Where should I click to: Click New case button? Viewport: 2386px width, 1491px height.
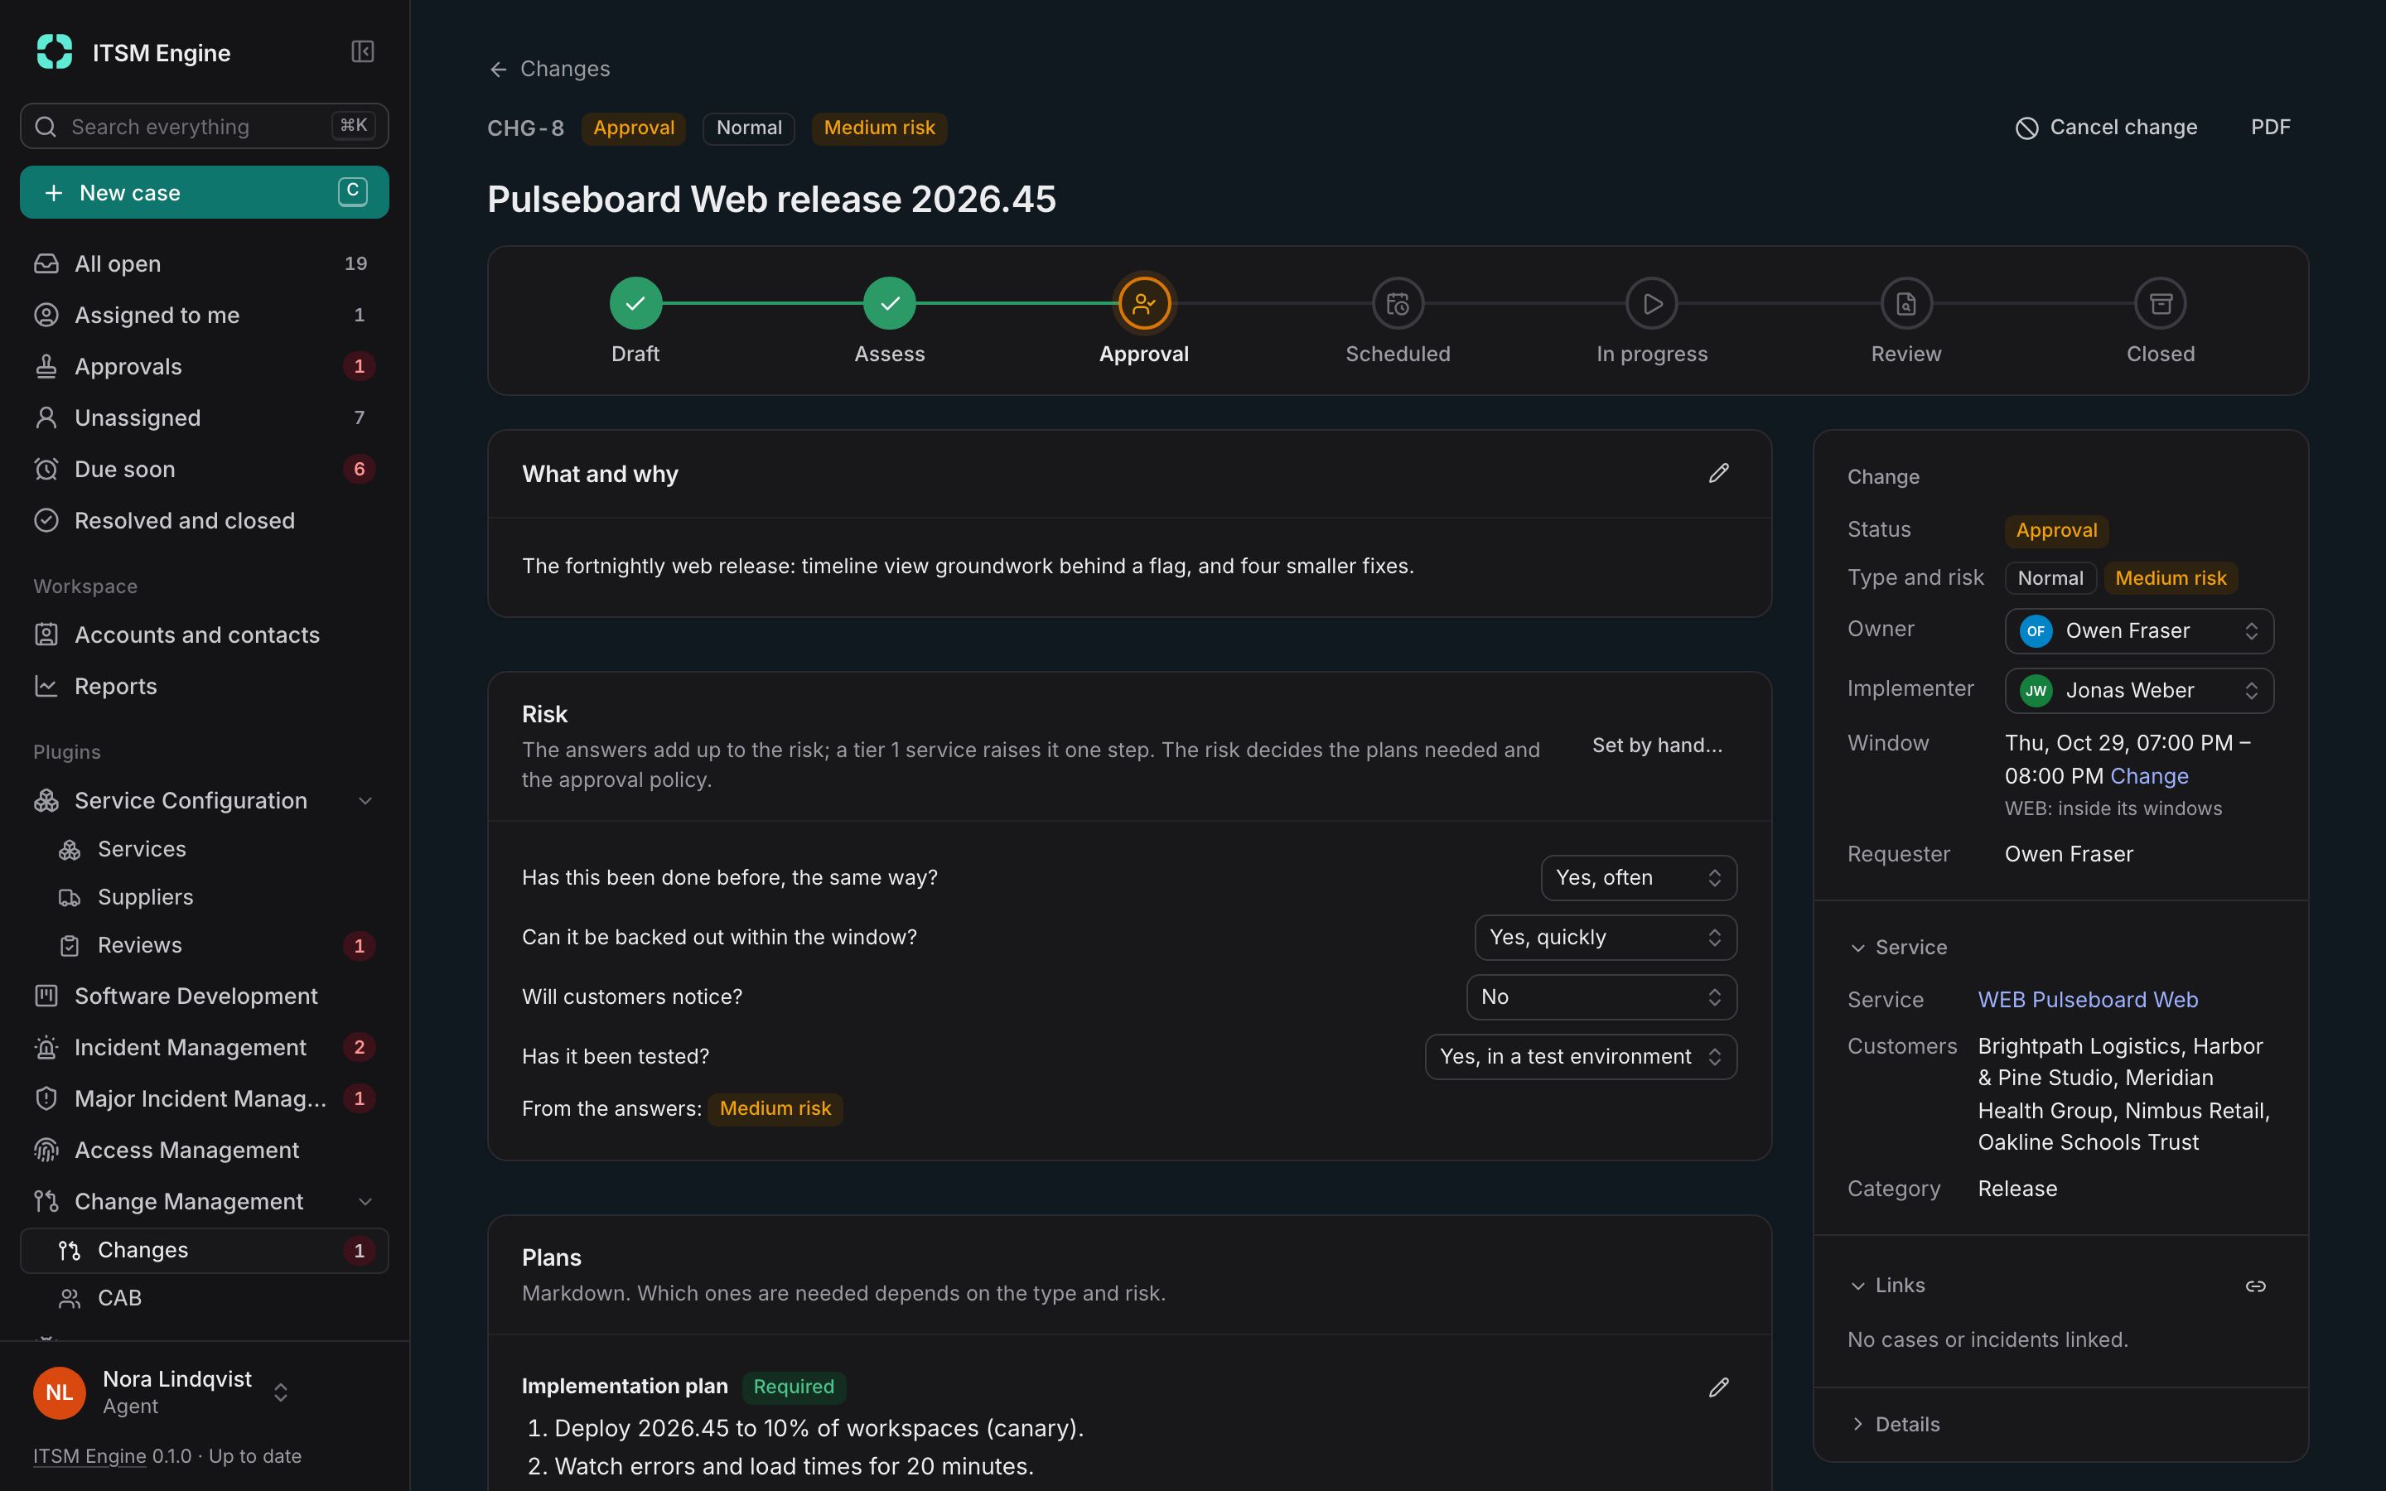(204, 192)
